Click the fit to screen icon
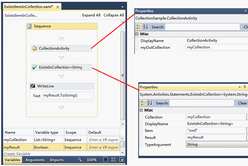 pos(113,160)
